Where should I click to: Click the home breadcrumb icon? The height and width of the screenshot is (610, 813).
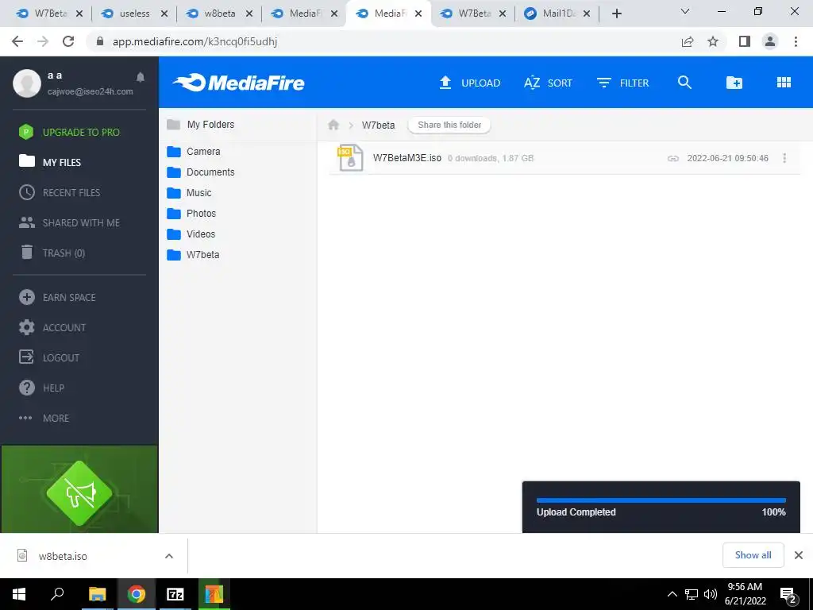coord(333,125)
